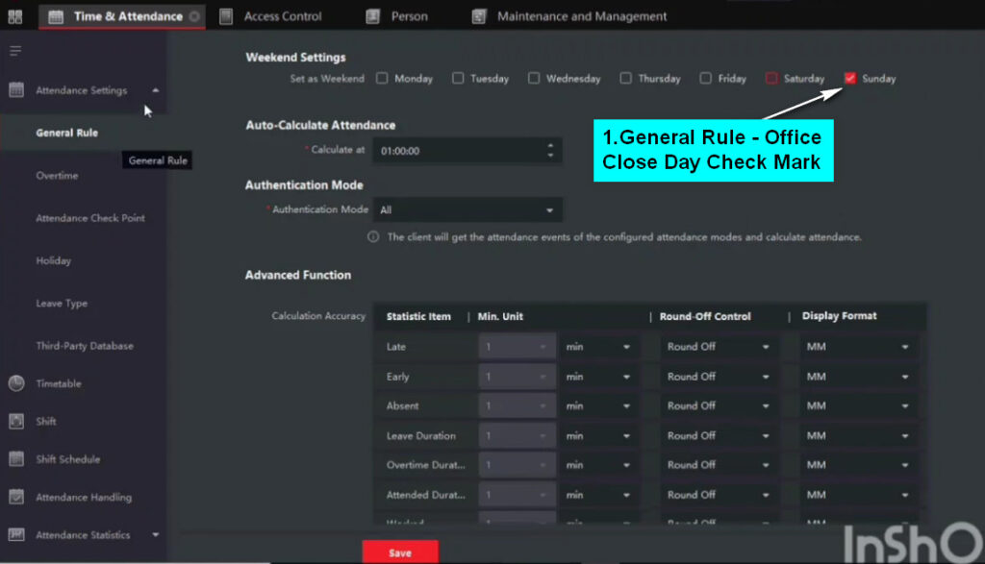The width and height of the screenshot is (985, 564).
Task: Click the Attendance Statistics icon
Action: point(16,534)
